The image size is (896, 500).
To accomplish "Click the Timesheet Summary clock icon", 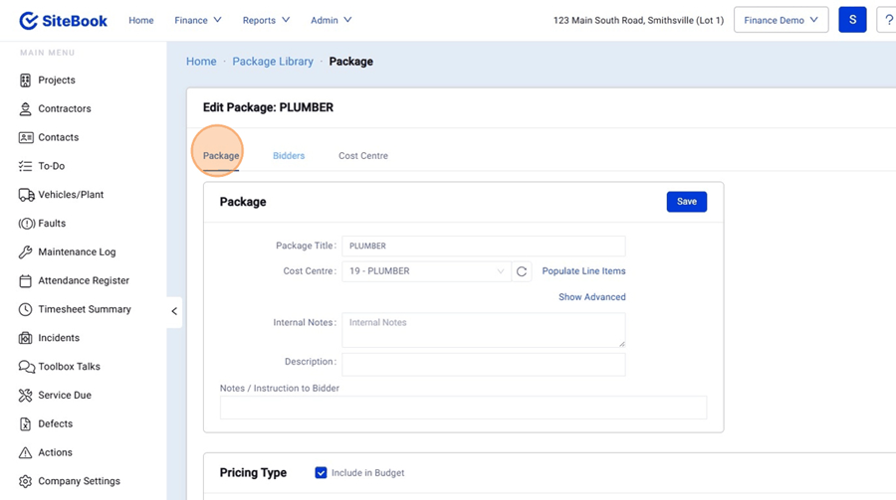I will tap(26, 309).
